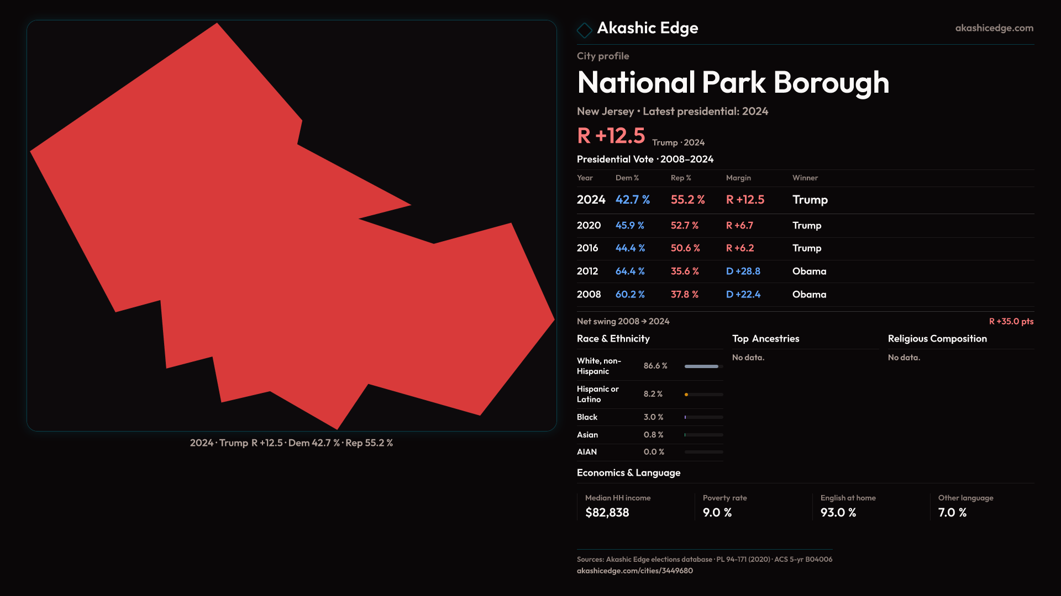
Task: Click the Dem % column header
Action: click(627, 178)
